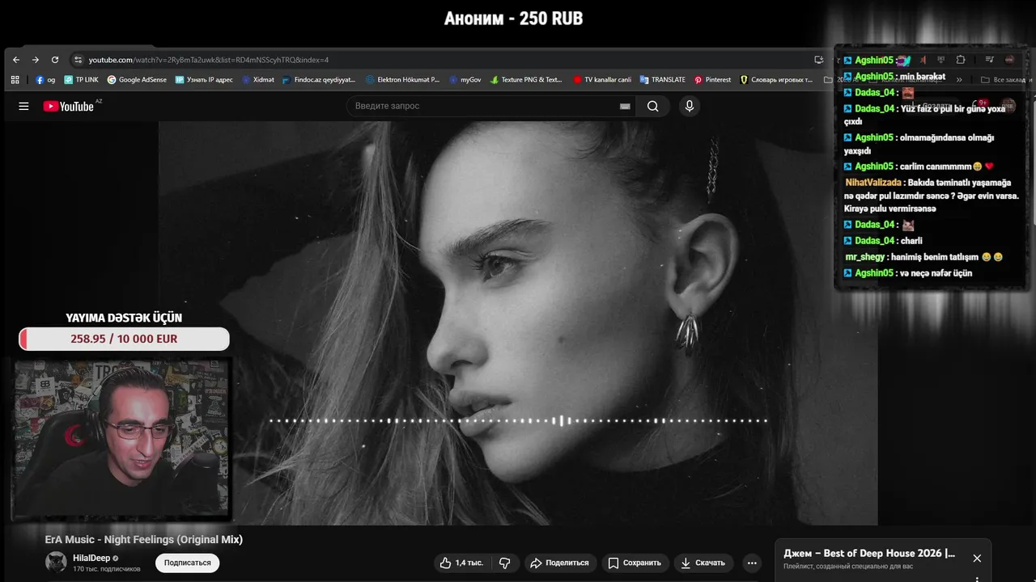Open the on-screen keyboard in search box
This screenshot has width=1036, height=582.
tap(625, 106)
